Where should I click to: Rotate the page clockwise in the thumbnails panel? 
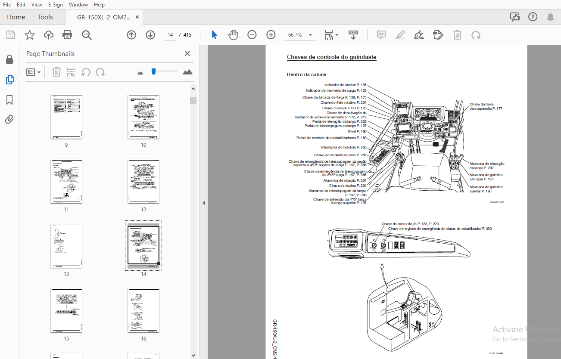pyautogui.click(x=100, y=72)
